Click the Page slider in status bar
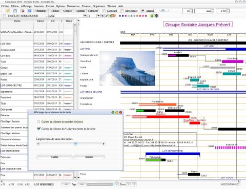Image resolution: width=246 pixels, height=189 pixels. point(100,184)
